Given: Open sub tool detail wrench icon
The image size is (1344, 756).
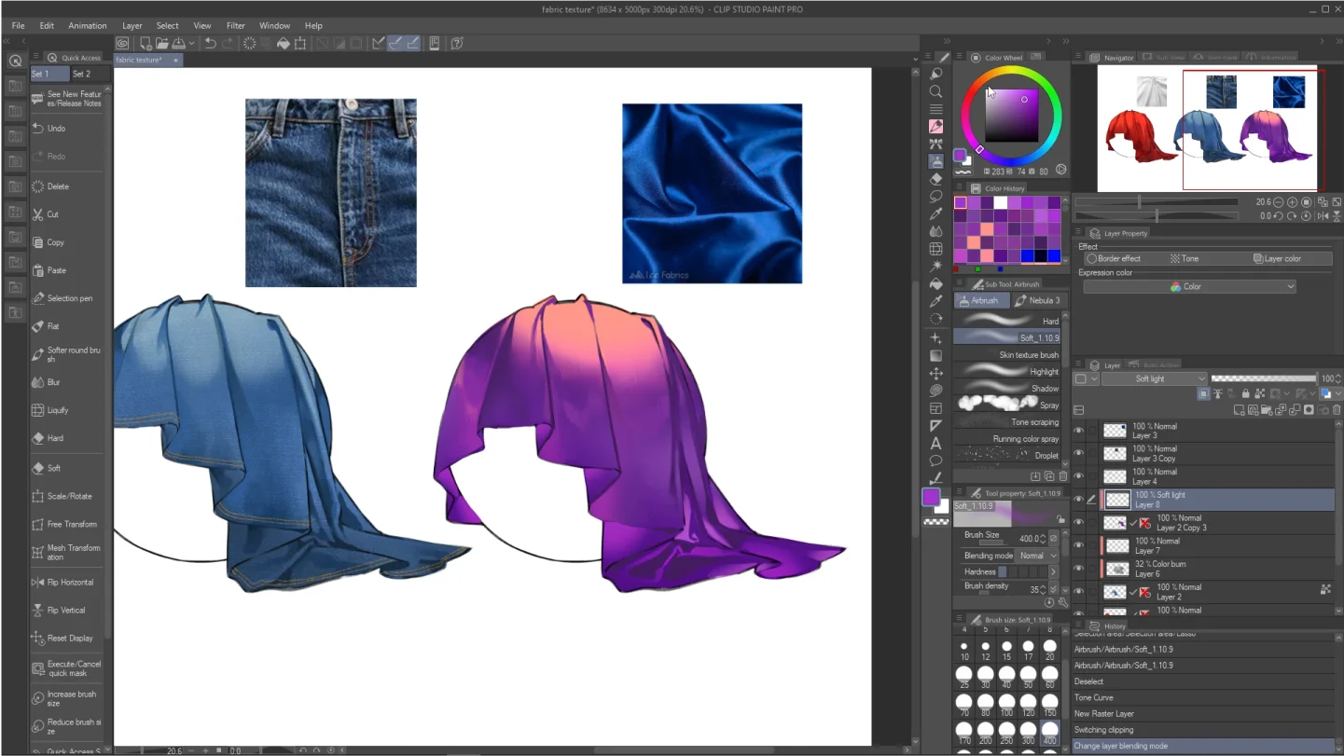Looking at the screenshot, I should [x=1062, y=603].
